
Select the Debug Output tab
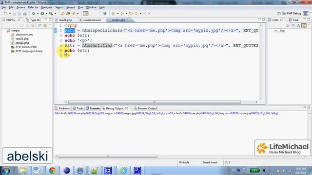(x=115, y=108)
